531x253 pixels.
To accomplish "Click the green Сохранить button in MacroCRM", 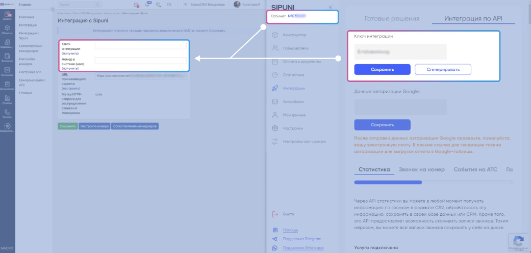I will [x=67, y=126].
